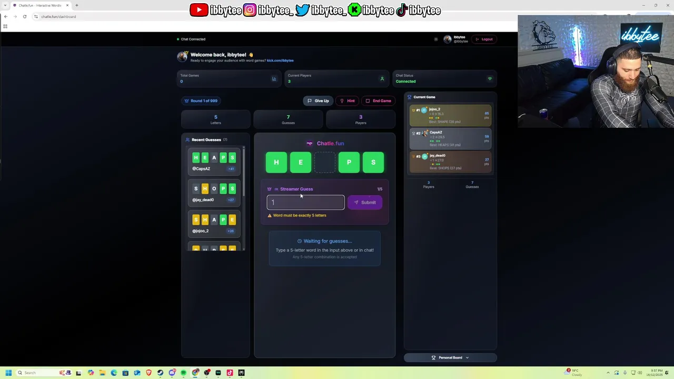674x379 pixels.
Task: Click the taskbar Search box
Action: [44, 373]
